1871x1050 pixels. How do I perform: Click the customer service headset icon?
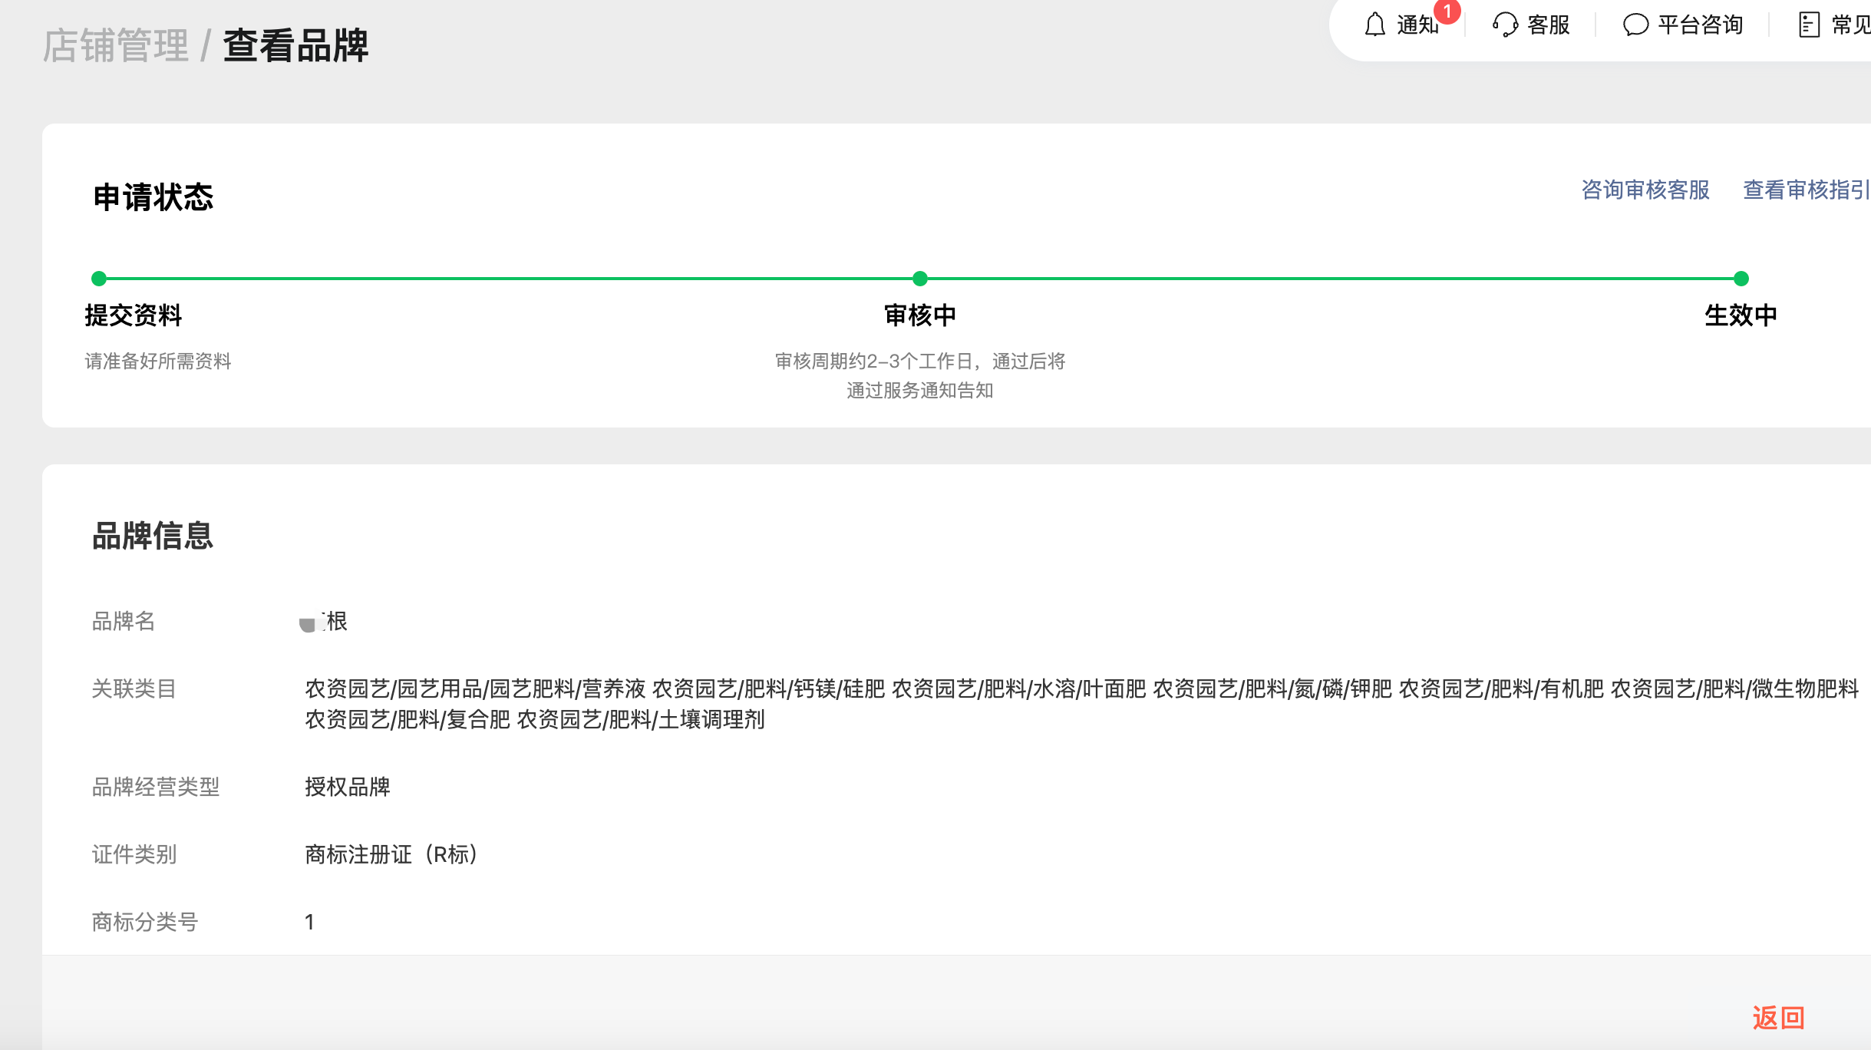click(x=1505, y=25)
